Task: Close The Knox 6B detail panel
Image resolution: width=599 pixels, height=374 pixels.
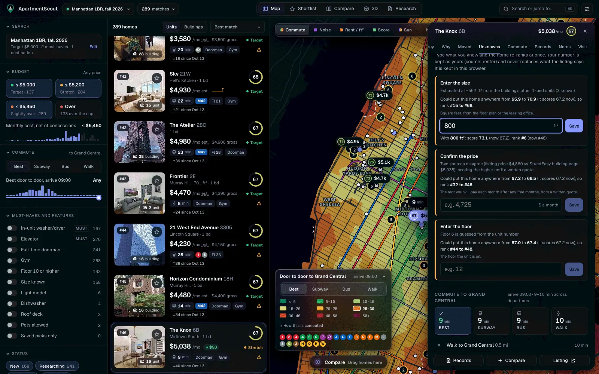Action: [x=585, y=31]
